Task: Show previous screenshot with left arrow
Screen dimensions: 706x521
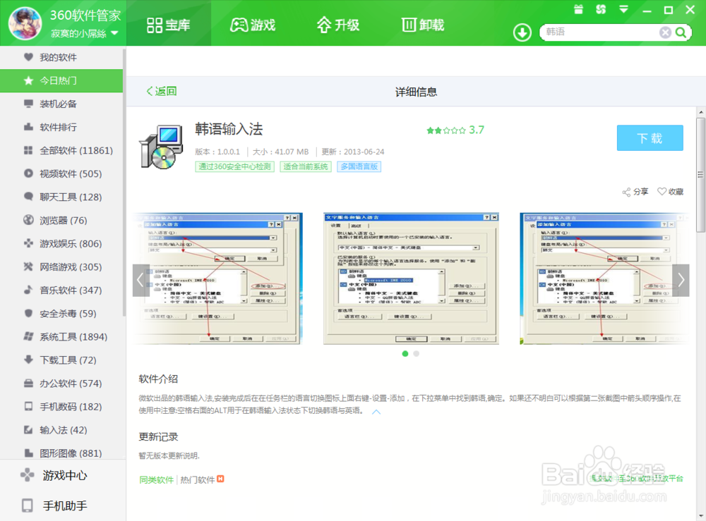Action: (x=140, y=280)
